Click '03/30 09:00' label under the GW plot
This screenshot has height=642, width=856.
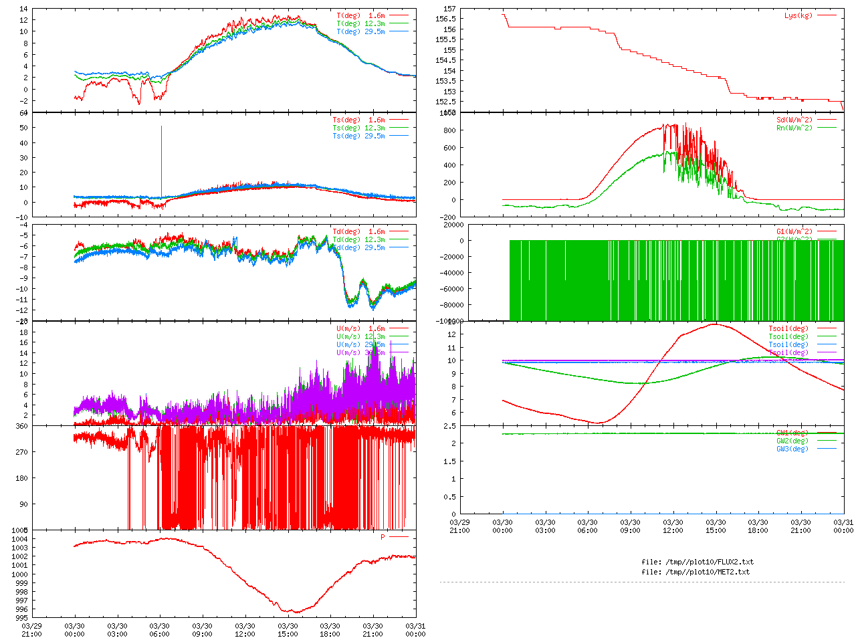tap(630, 526)
